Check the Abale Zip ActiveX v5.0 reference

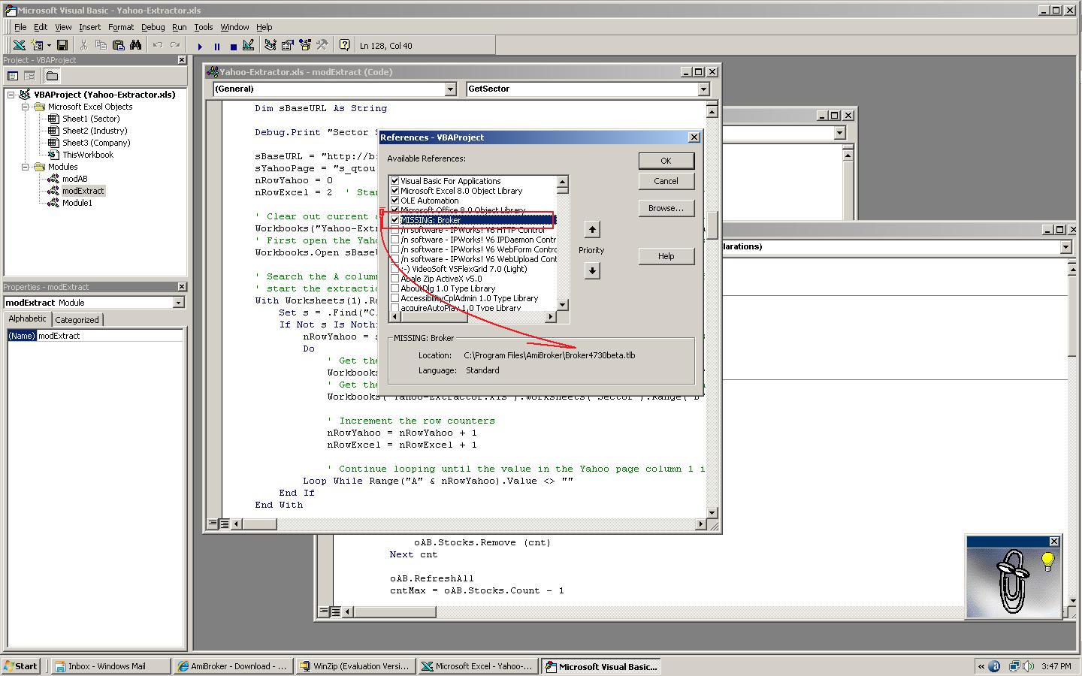394,279
